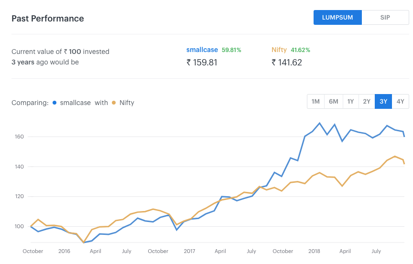Screen dimensions: 413x264
Task: Select the 2Y time range
Action: point(367,102)
